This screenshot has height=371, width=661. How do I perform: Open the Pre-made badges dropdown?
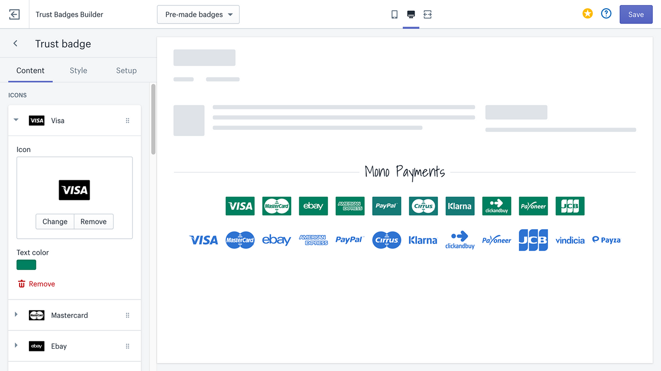198,14
